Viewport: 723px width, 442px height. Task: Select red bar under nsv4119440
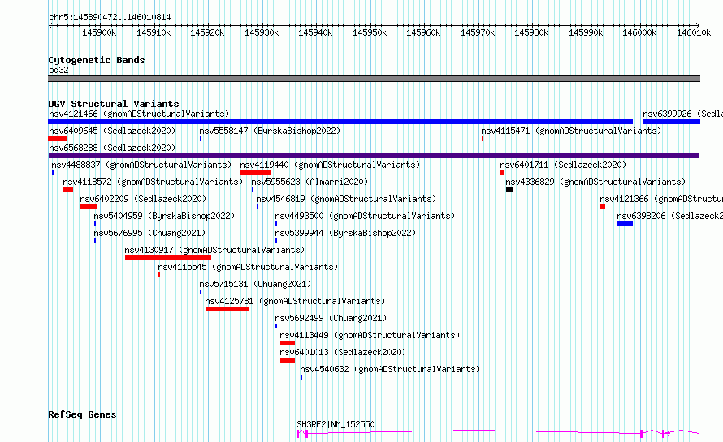[x=255, y=173]
